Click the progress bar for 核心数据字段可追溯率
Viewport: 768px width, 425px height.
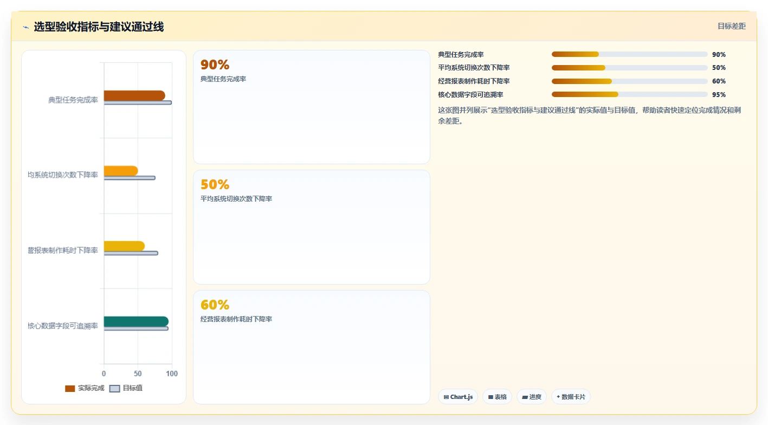(630, 95)
